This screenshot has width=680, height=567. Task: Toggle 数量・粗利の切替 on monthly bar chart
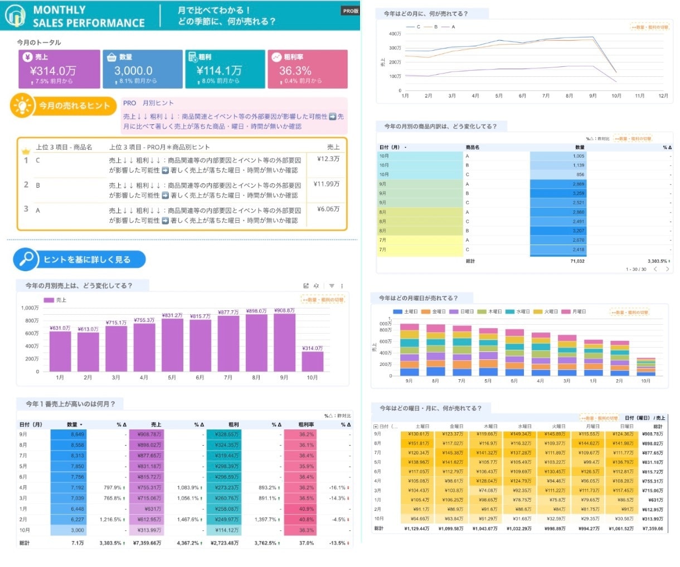pos(323,300)
